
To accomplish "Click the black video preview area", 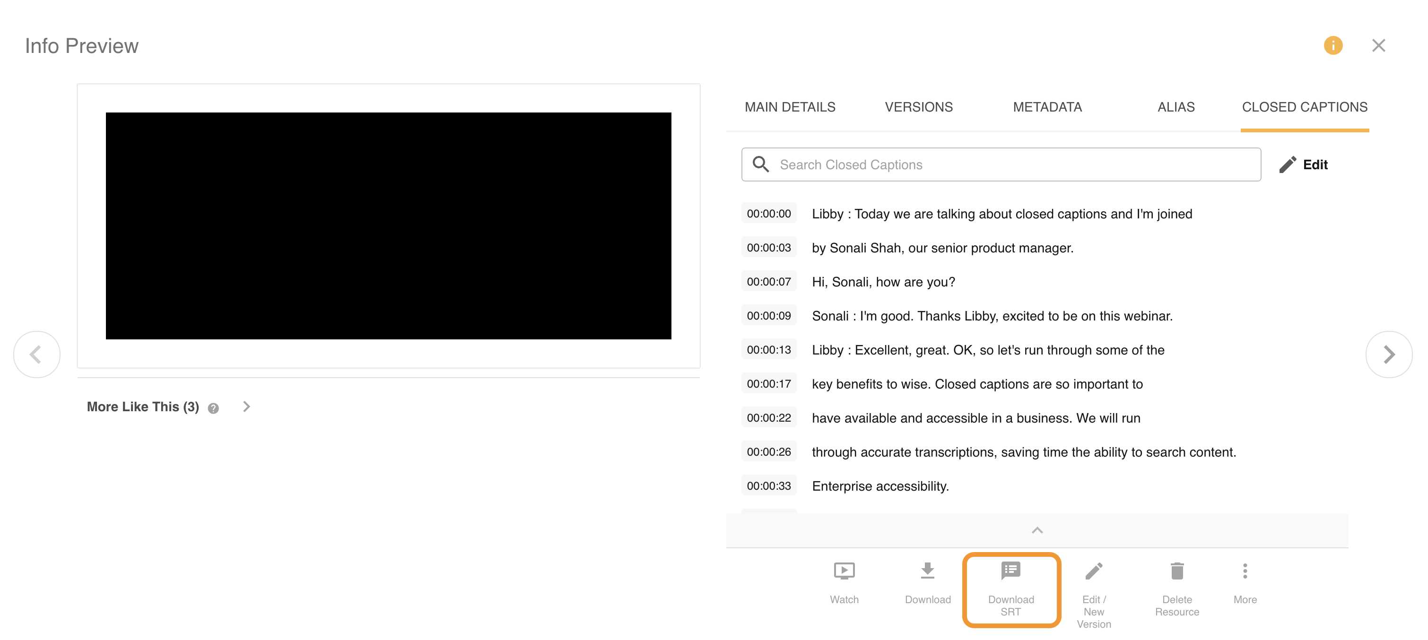I will pyautogui.click(x=388, y=226).
